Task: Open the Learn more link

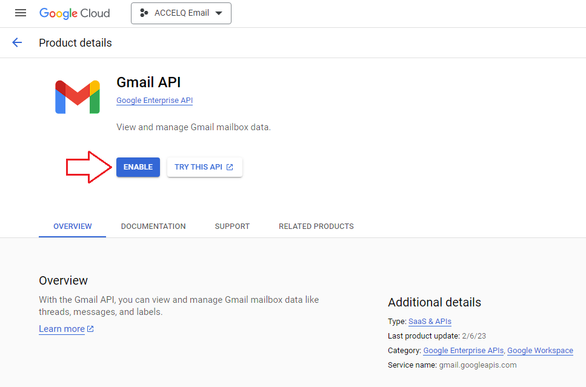Action: point(62,329)
